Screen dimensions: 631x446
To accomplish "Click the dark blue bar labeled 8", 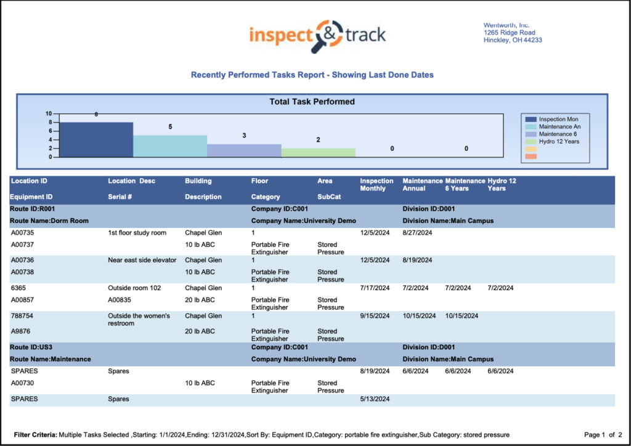I will [x=96, y=140].
